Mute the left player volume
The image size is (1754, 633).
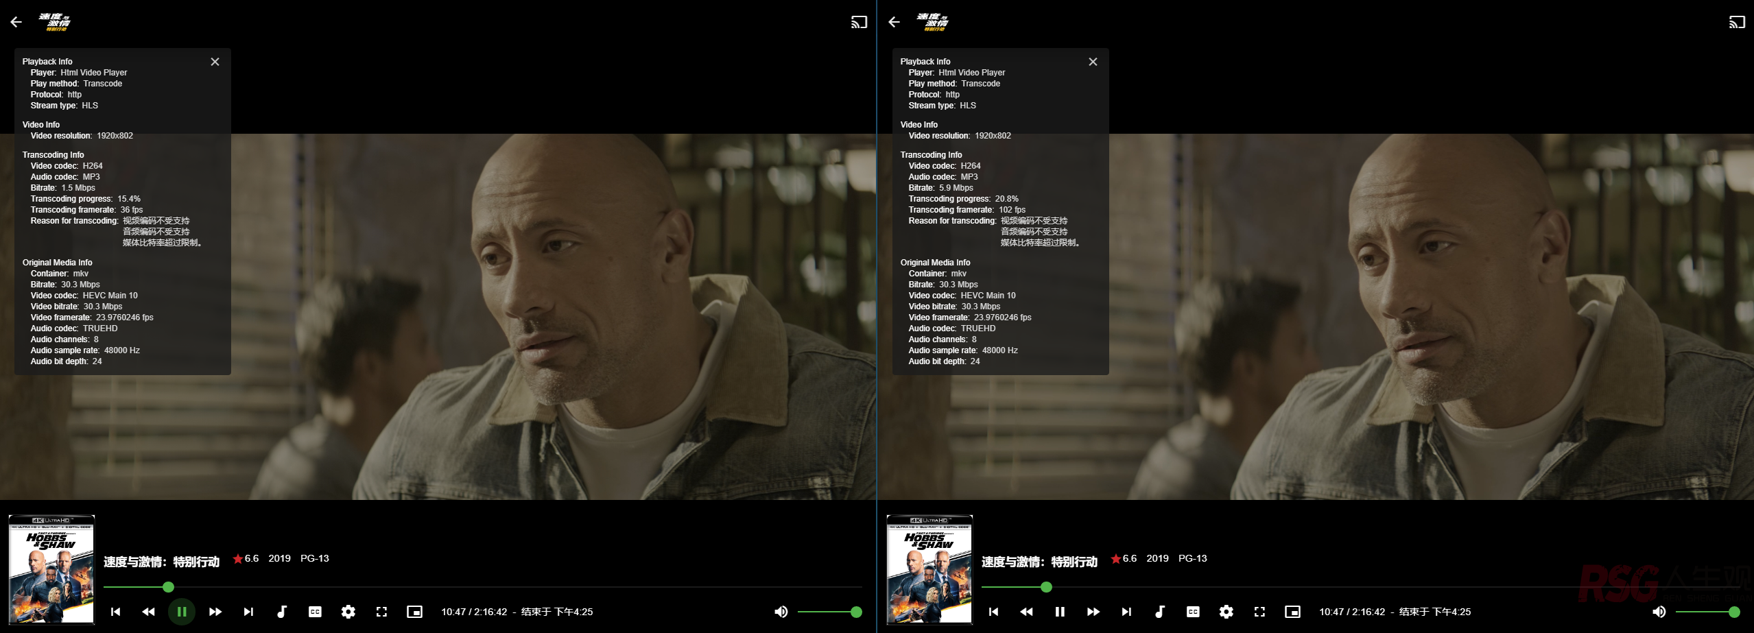coord(781,612)
